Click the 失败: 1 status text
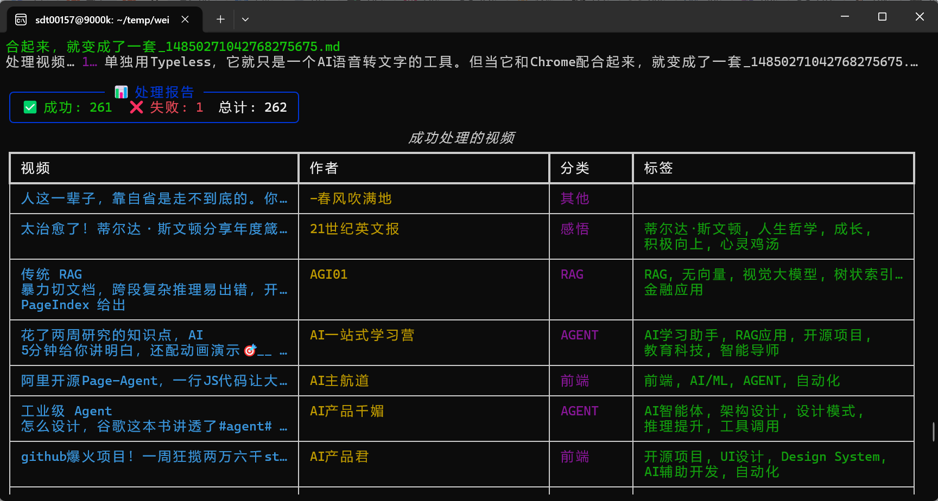The height and width of the screenshot is (501, 938). click(176, 107)
